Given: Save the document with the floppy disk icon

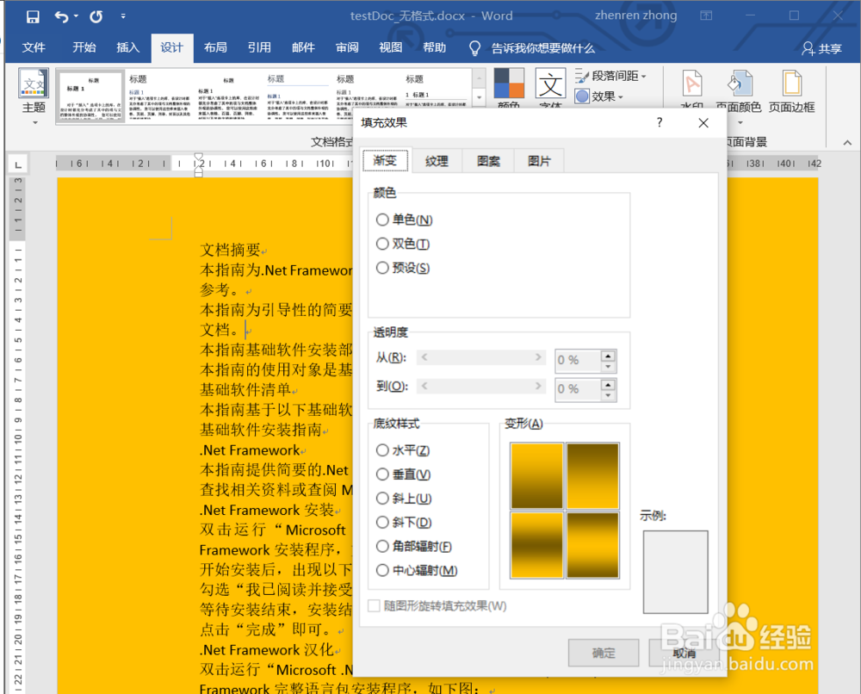Looking at the screenshot, I should point(33,16).
